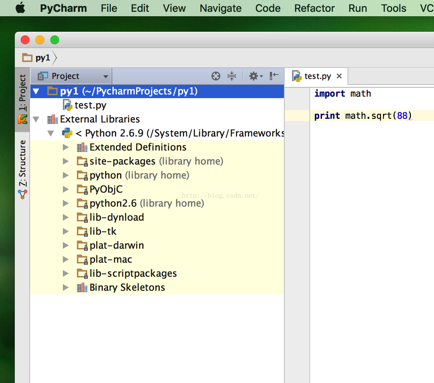Click the 'import math' code line

click(342, 94)
